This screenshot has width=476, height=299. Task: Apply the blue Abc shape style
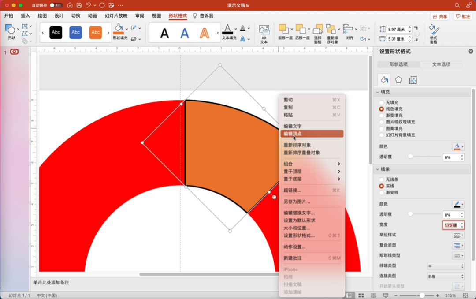tap(76, 32)
